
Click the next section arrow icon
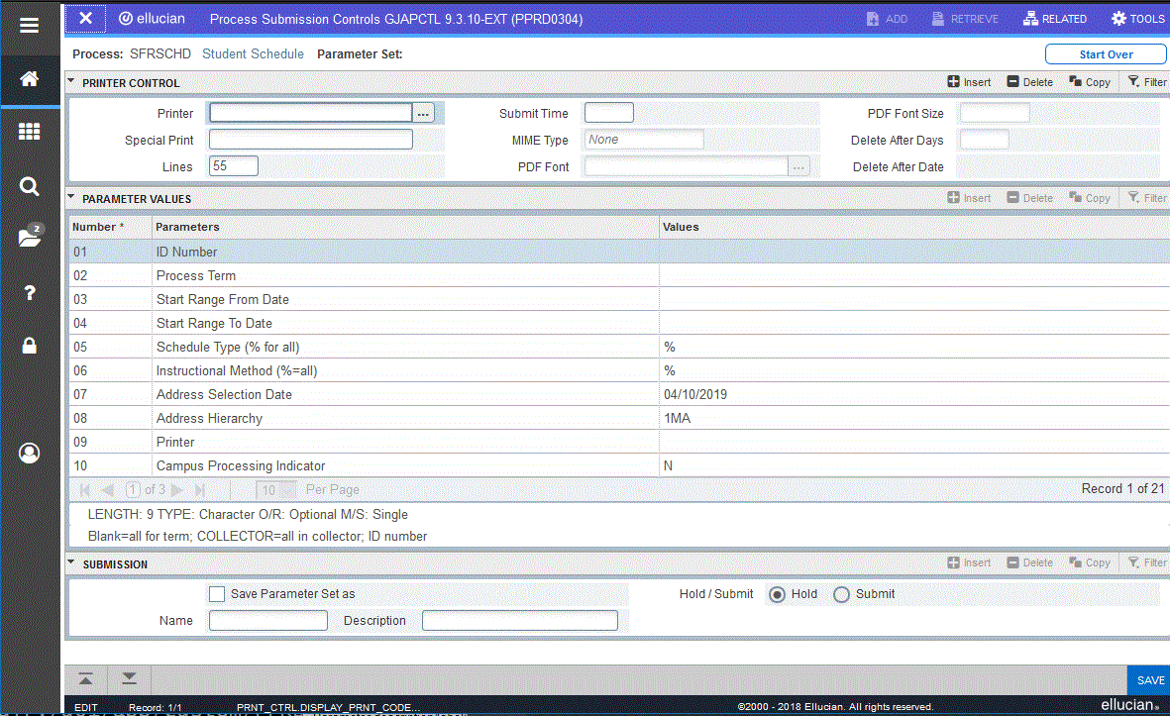tap(129, 678)
